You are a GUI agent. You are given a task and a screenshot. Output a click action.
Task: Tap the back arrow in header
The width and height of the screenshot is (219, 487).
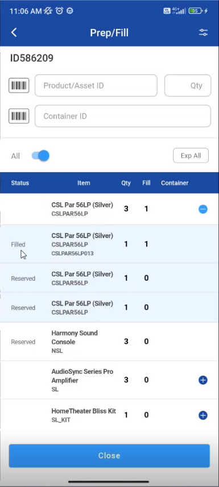tap(14, 32)
